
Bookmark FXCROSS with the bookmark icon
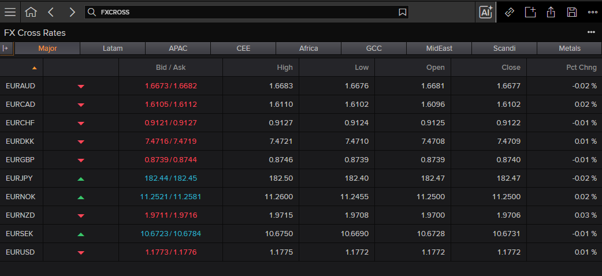(x=402, y=12)
